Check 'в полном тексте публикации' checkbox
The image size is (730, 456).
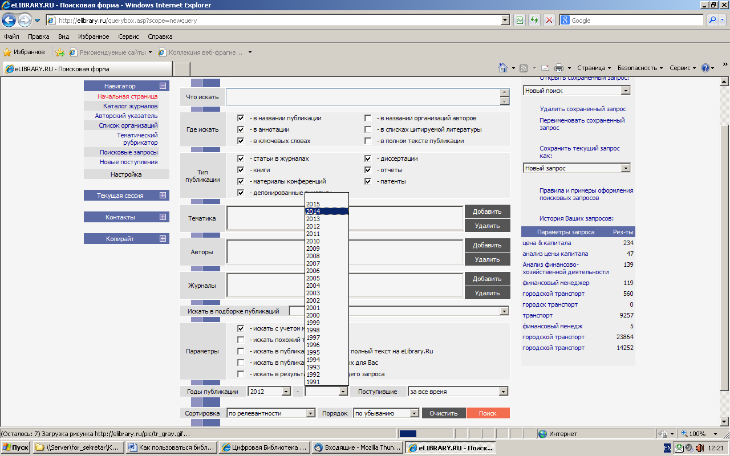[x=368, y=141]
